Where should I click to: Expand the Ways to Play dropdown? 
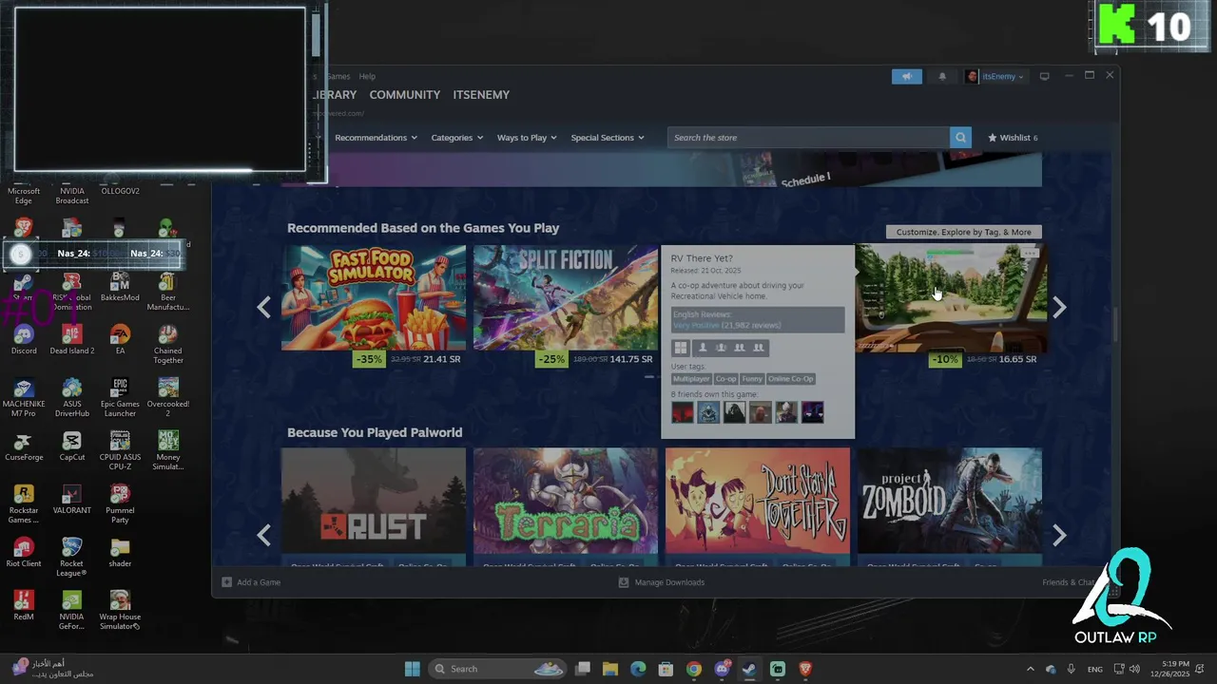coord(527,138)
